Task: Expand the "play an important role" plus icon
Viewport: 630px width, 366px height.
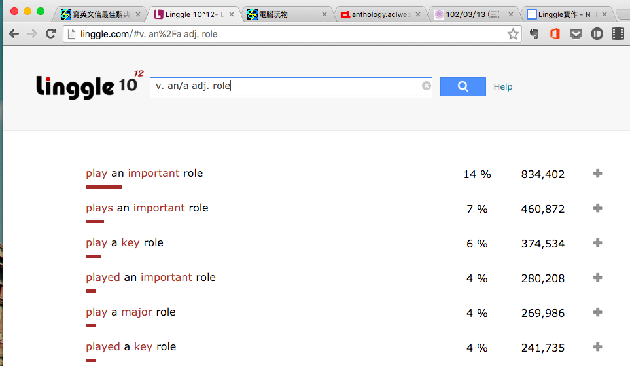Action: (597, 174)
